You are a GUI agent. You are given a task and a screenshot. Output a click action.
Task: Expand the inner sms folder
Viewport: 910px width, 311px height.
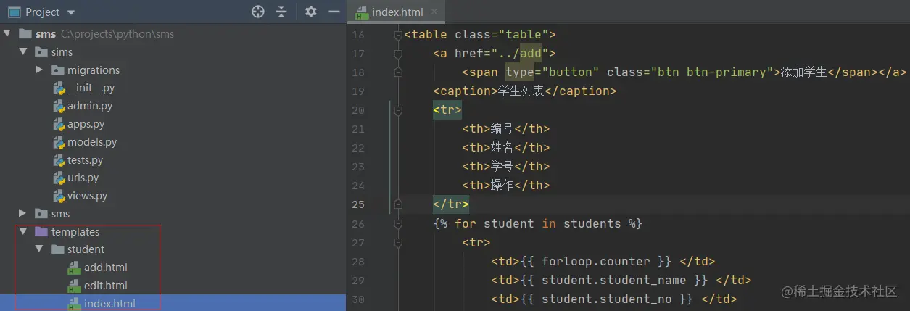[24, 213]
